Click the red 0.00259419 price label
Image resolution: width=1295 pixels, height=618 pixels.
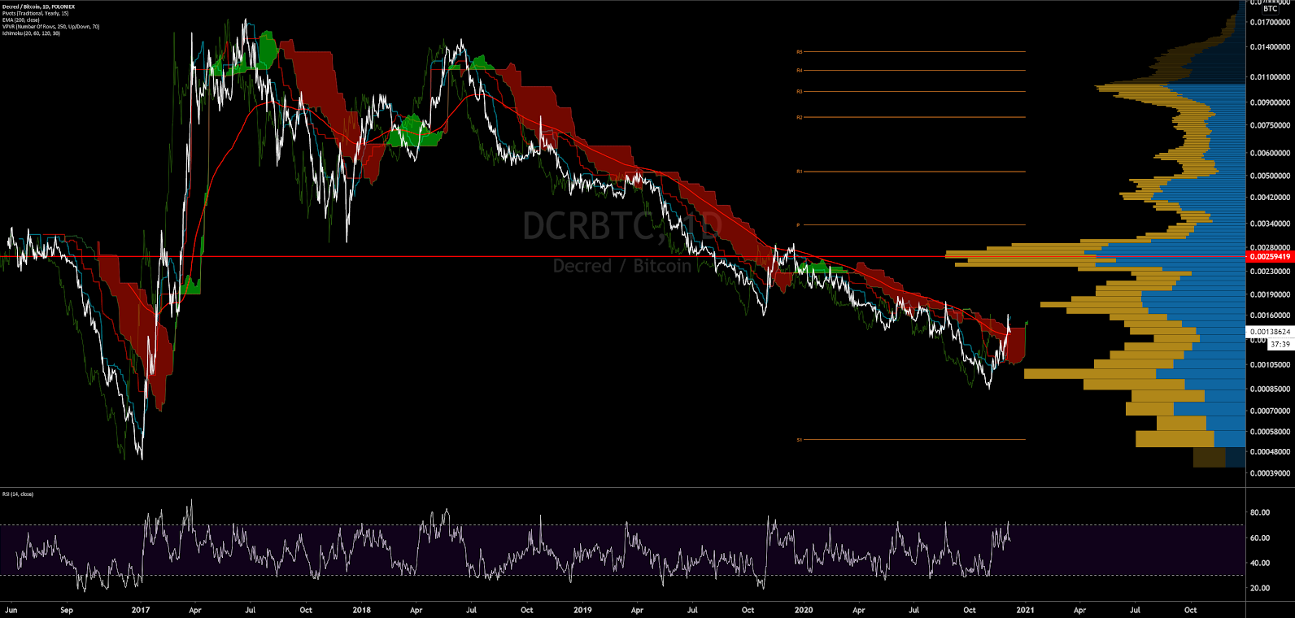coord(1270,256)
